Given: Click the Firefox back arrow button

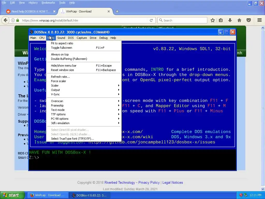Looking at the screenshot, I should point(5,20).
